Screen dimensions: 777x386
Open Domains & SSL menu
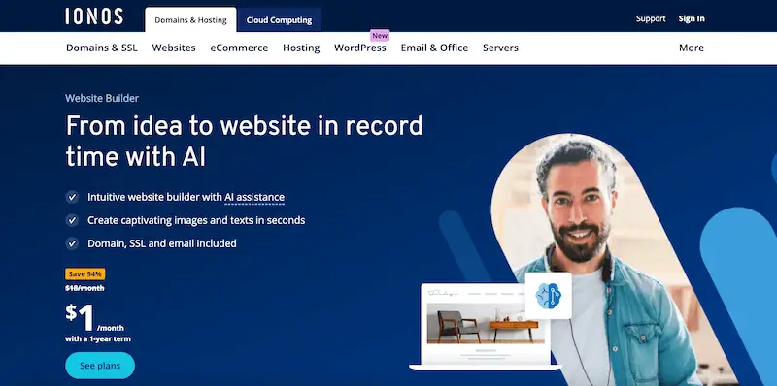coord(102,48)
